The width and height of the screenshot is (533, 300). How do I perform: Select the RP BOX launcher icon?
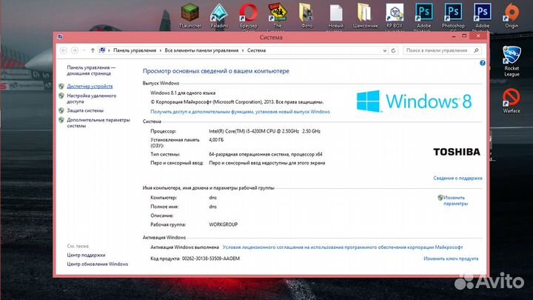tap(395, 16)
